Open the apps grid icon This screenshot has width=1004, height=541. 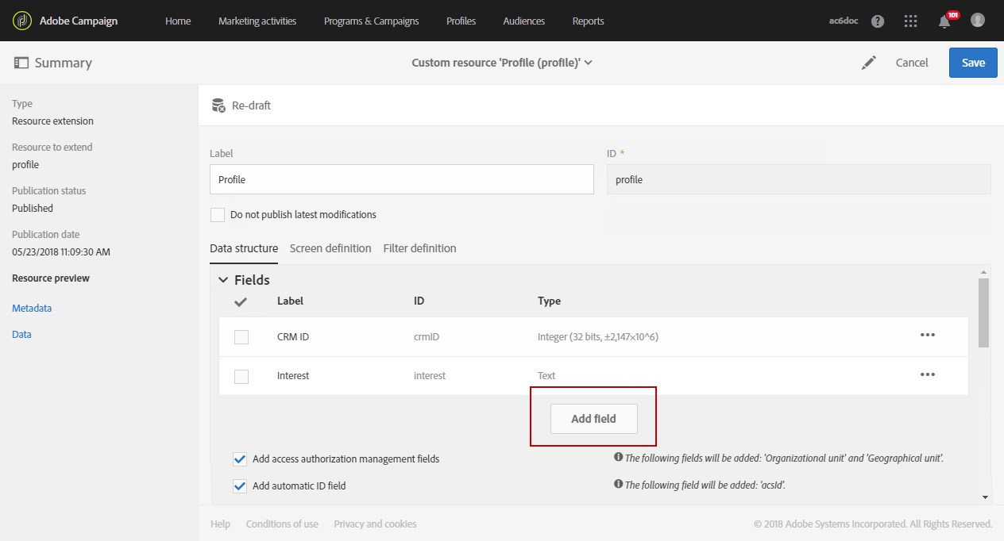click(x=911, y=21)
